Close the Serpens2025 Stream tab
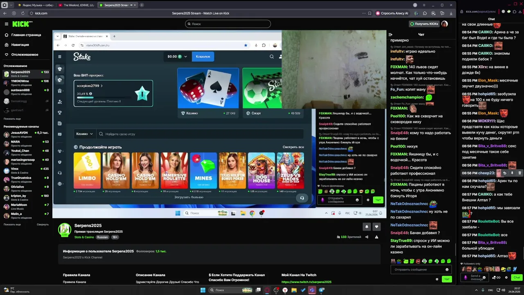524x295 pixels. click(135, 5)
